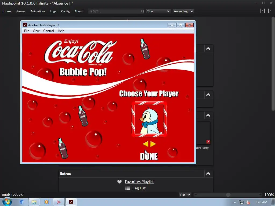Click the heart icon beside Favorites Playlist
The image size is (275, 206).
[120, 182]
